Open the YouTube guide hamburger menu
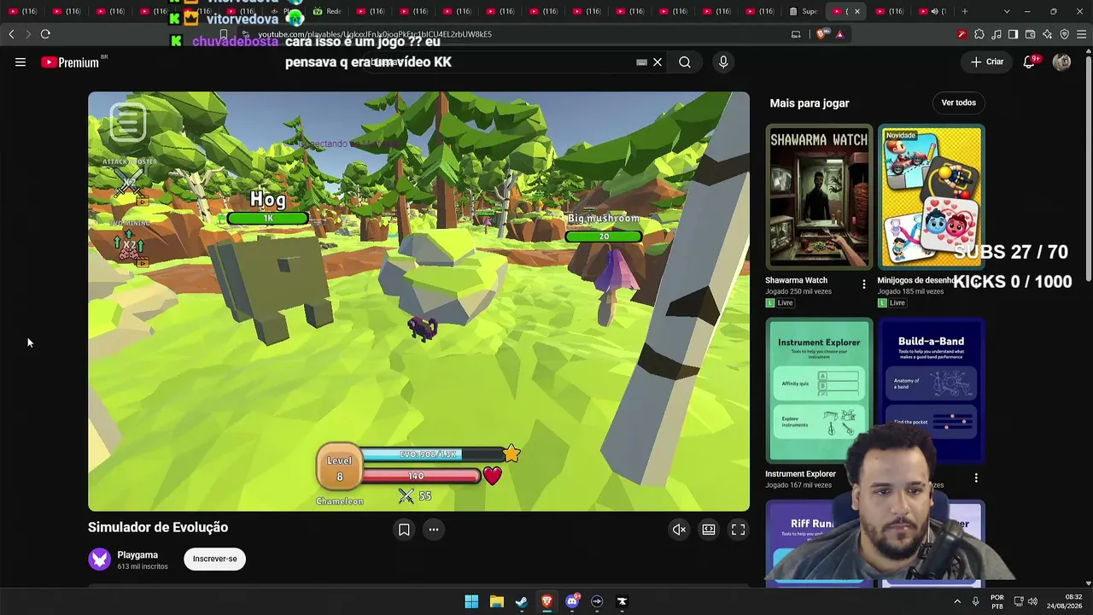 click(20, 61)
